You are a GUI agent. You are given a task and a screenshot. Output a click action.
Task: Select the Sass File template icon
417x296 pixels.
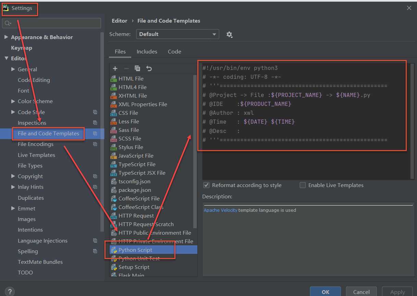click(x=114, y=130)
